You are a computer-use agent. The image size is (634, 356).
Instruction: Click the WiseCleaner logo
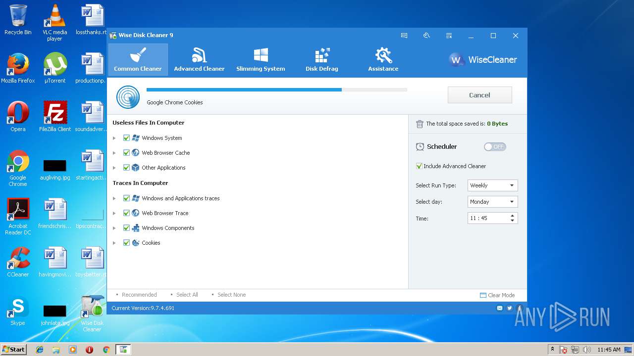point(483,60)
